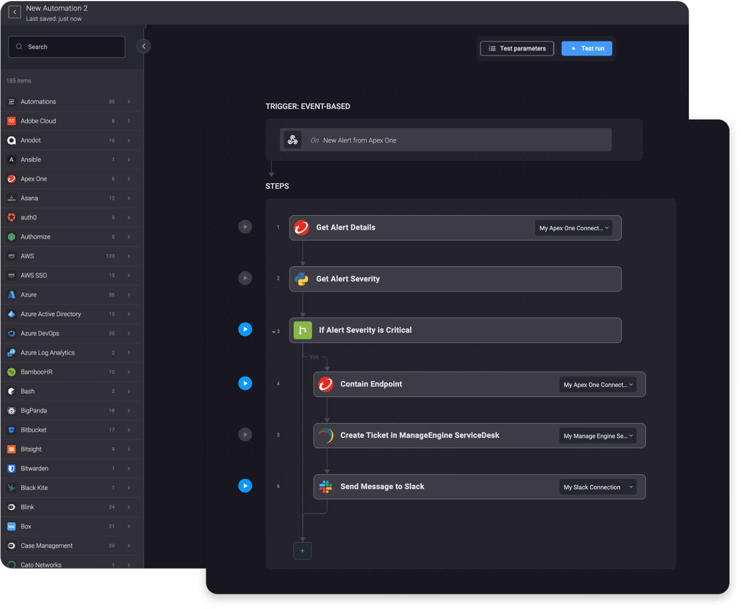
Task: Open the New Alert from Apex One trigger
Action: [x=446, y=140]
